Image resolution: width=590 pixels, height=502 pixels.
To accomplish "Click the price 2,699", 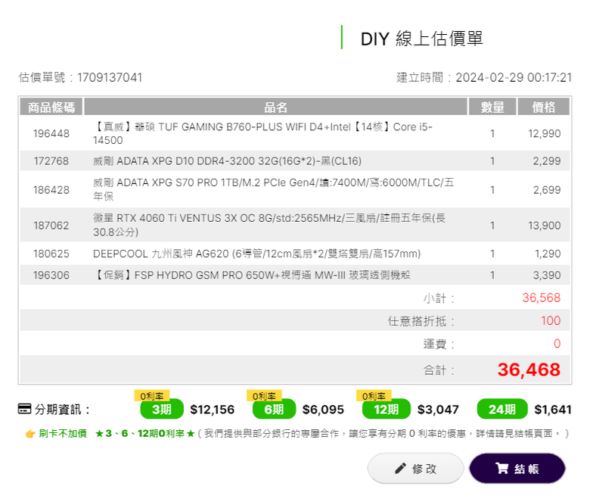I will (x=546, y=190).
